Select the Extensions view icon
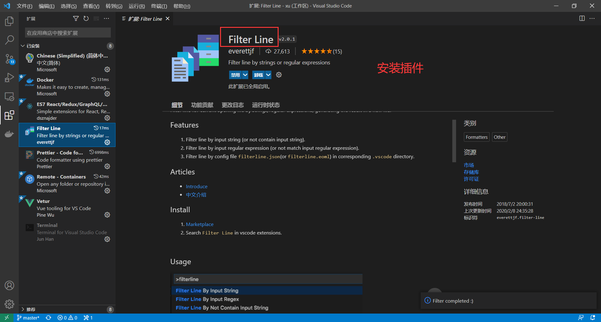 [9, 115]
